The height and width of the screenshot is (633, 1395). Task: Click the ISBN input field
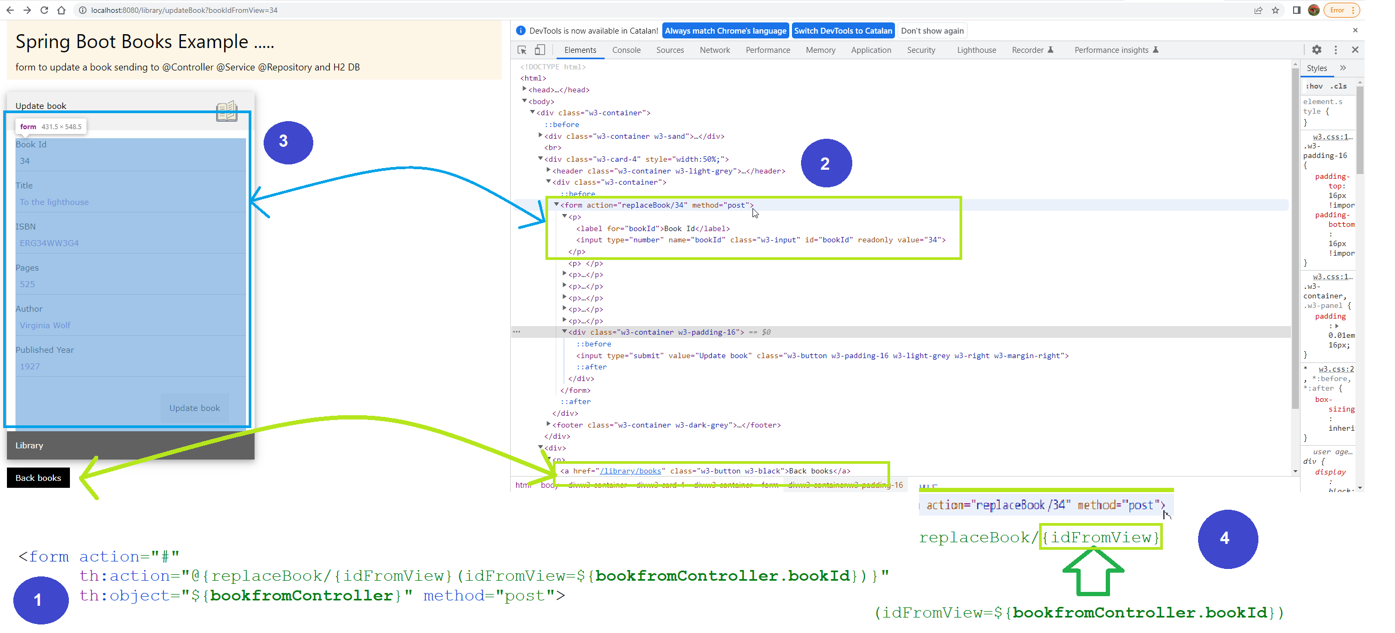click(x=131, y=243)
